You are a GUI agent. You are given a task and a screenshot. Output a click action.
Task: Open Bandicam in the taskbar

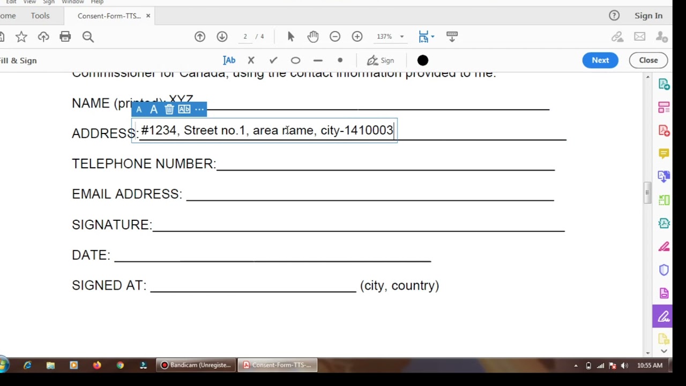coord(196,365)
